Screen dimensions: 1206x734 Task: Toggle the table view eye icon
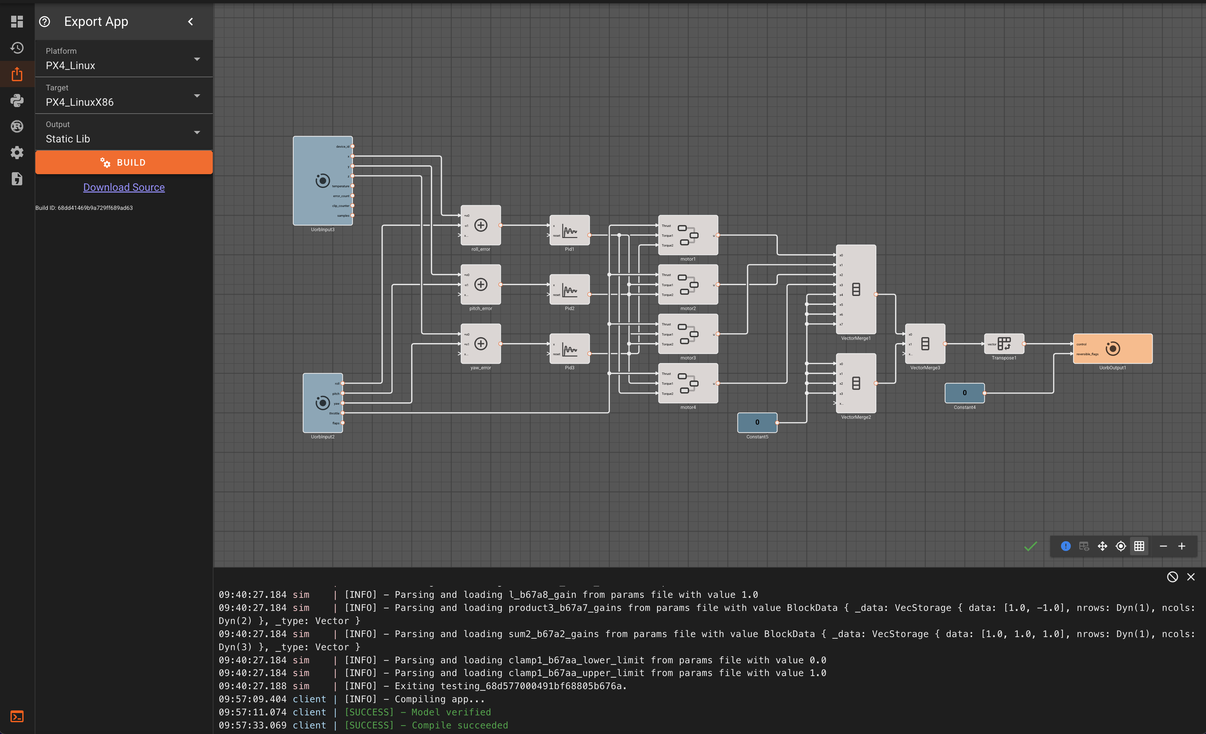tap(1084, 546)
